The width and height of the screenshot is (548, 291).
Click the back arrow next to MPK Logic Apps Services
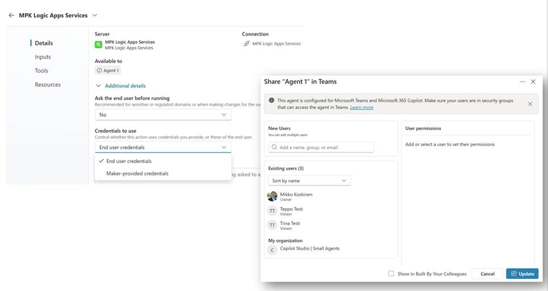(x=11, y=15)
